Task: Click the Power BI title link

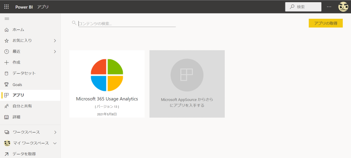Action: click(x=24, y=7)
